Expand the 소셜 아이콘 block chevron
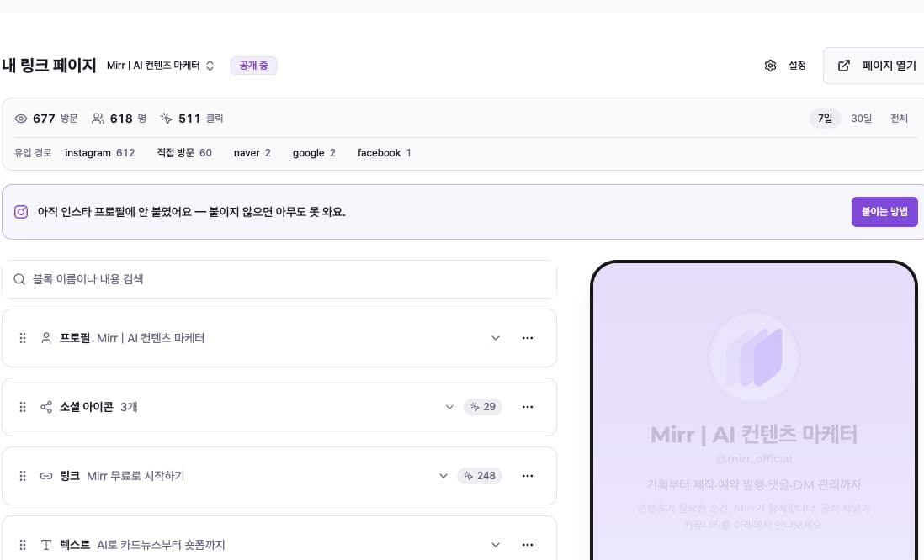 449,407
